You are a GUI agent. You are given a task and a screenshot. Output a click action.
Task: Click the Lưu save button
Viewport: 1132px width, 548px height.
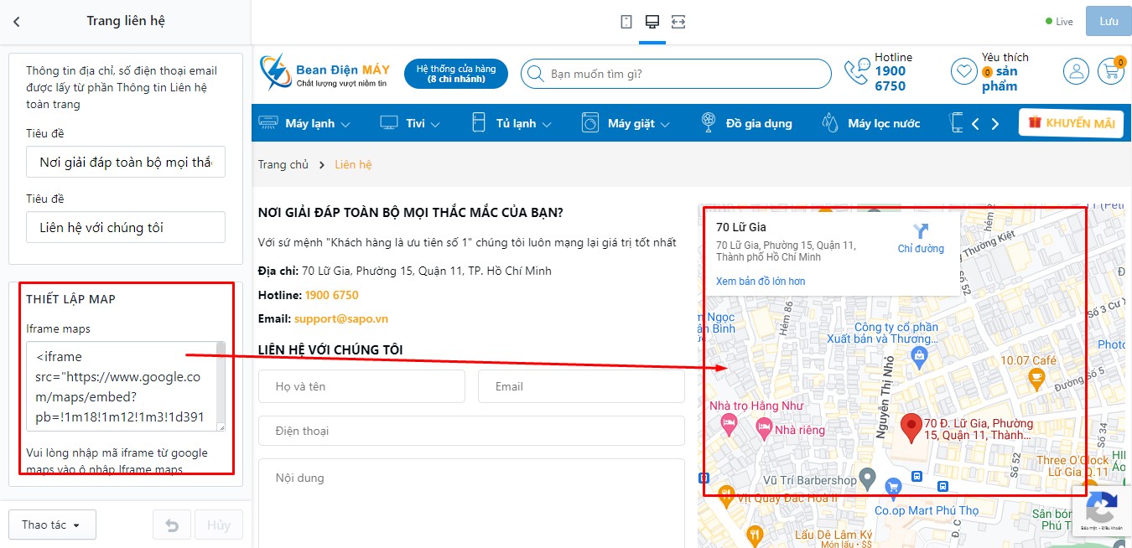pos(1109,21)
